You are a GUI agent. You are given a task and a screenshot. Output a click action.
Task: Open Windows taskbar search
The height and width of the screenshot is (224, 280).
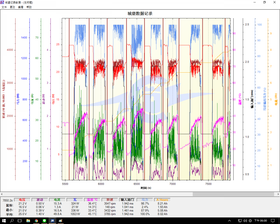[x=12, y=220]
